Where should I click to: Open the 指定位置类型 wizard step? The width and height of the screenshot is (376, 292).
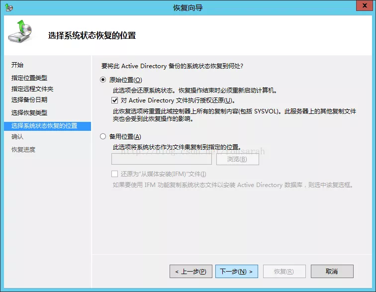click(29, 78)
